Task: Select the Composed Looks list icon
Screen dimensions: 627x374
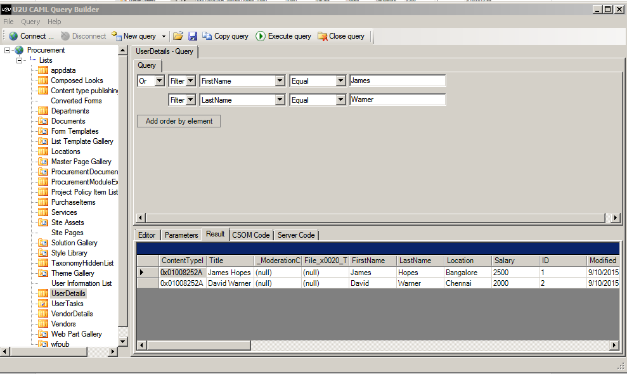Action: (x=43, y=81)
